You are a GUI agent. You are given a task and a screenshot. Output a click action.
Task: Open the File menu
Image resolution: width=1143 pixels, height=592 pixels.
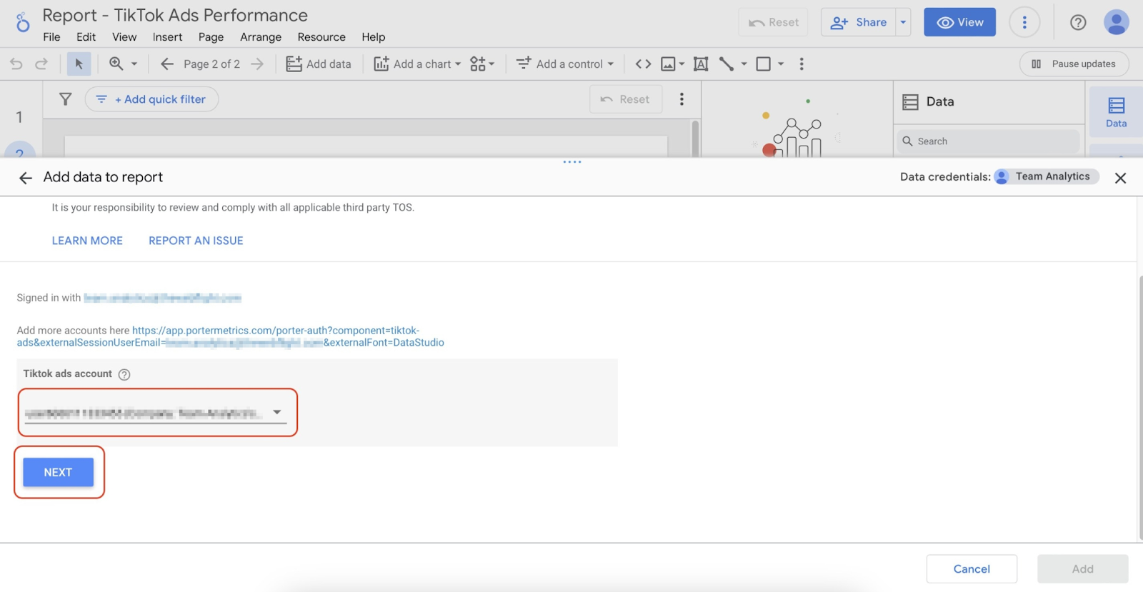pyautogui.click(x=51, y=37)
